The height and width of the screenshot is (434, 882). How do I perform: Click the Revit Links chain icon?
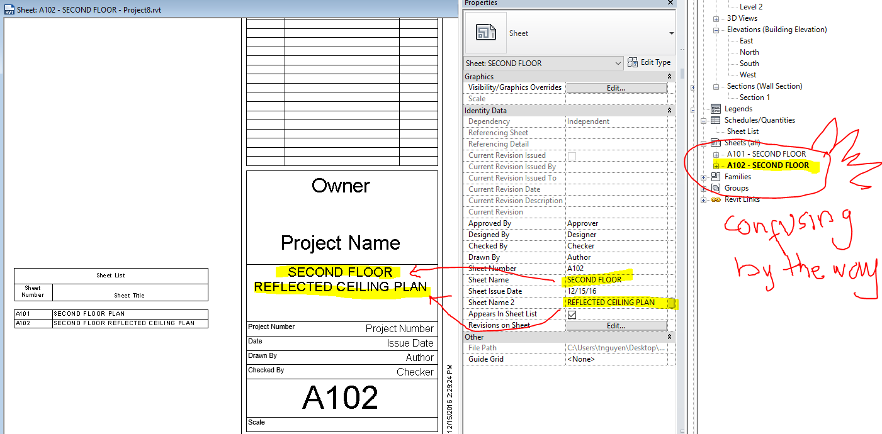(x=715, y=199)
